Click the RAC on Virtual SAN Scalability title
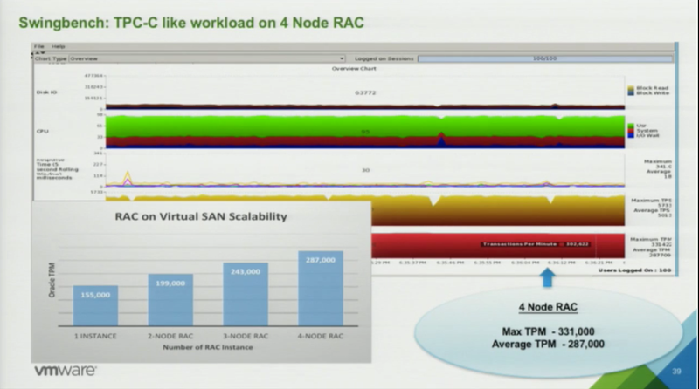Image resolution: width=699 pixels, height=389 pixels. [201, 217]
